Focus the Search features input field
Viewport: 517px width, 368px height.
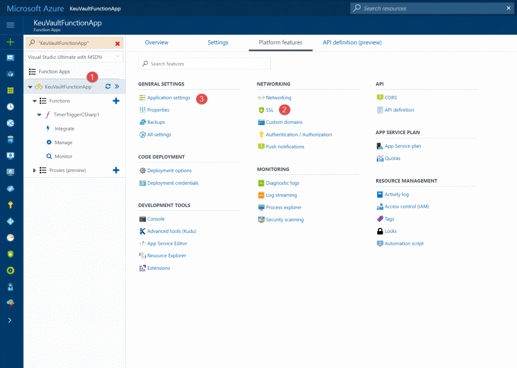coord(205,64)
